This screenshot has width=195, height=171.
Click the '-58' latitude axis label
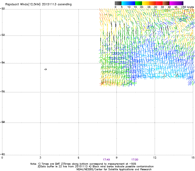point(2,122)
